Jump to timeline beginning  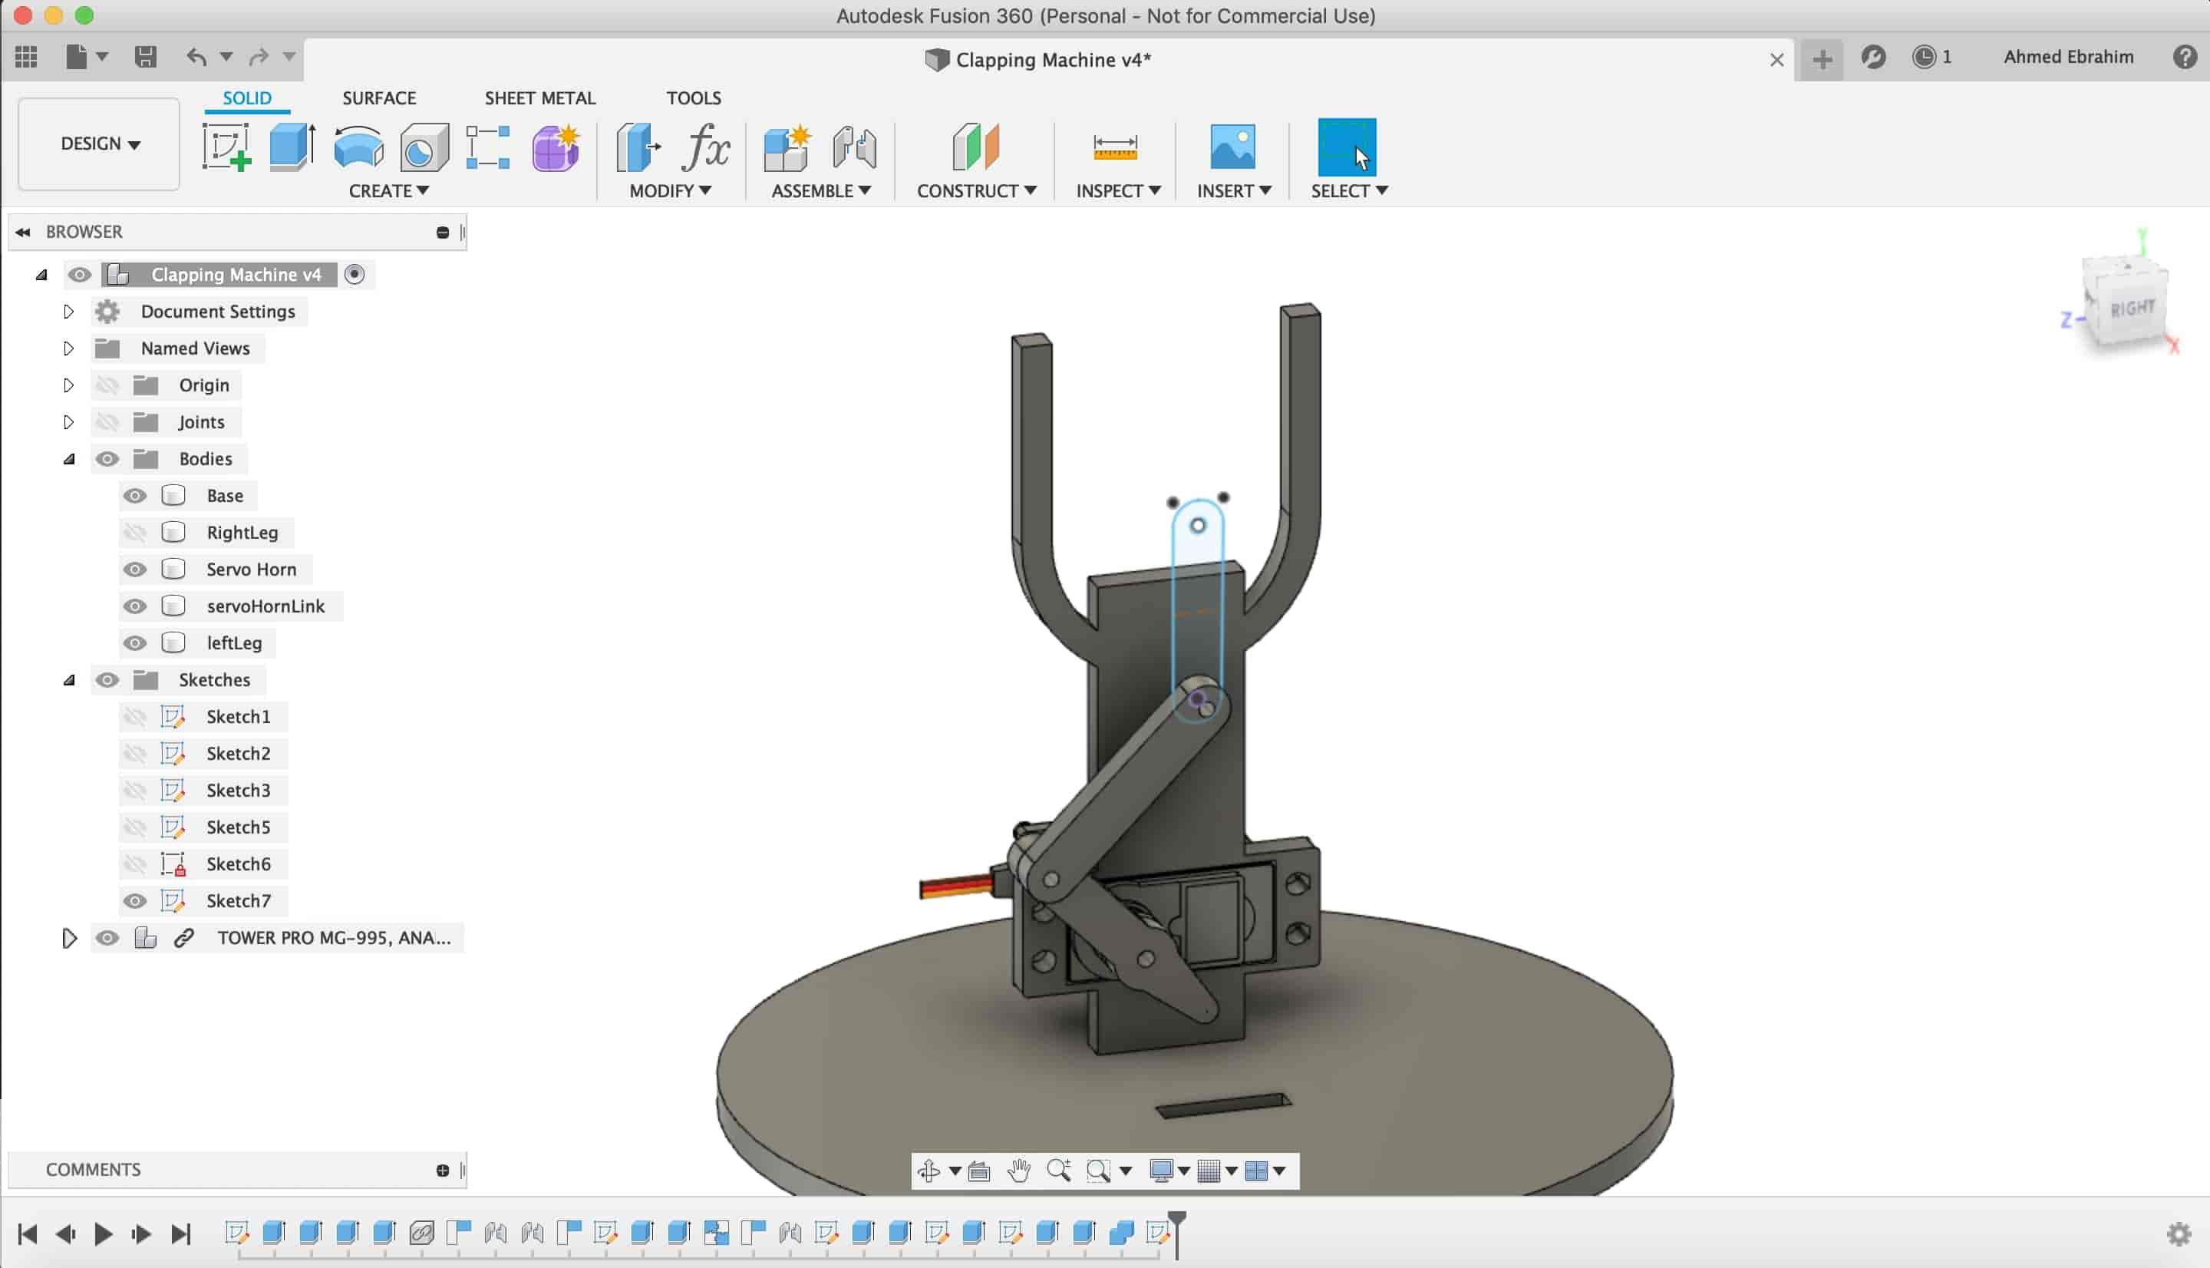pos(27,1233)
